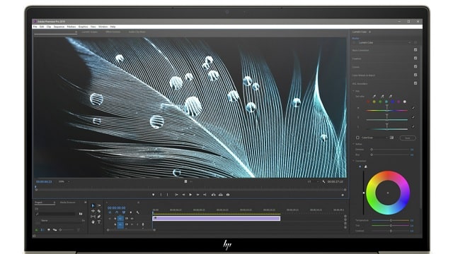This screenshot has width=453, height=254.
Task: Click the purple clip on track V1
Action: coord(216,219)
